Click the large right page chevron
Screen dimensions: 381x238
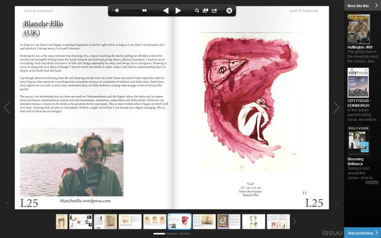[336, 107]
